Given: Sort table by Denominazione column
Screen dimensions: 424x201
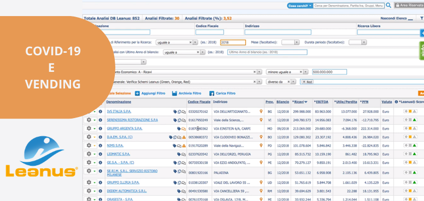Looking at the screenshot, I should tap(119, 102).
